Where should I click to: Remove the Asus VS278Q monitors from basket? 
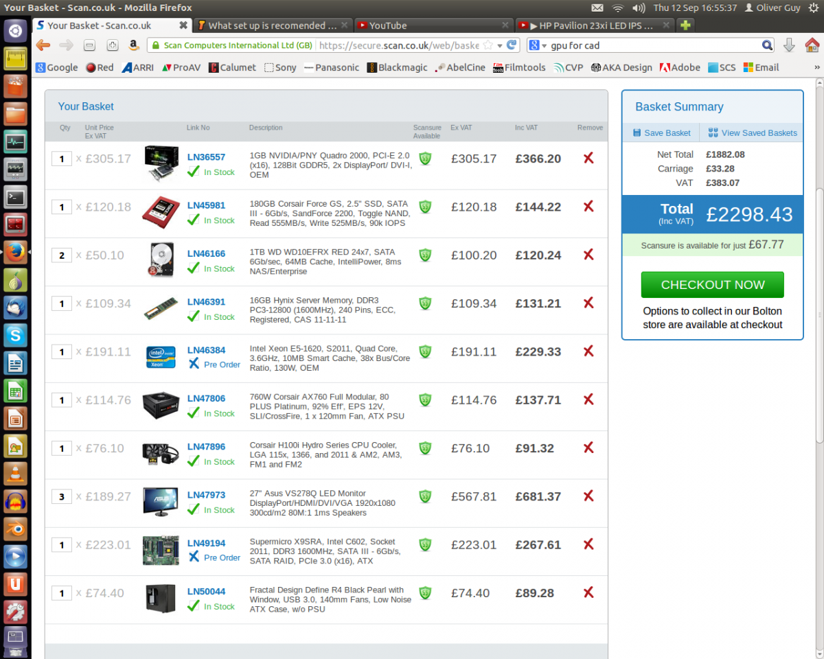click(x=588, y=496)
